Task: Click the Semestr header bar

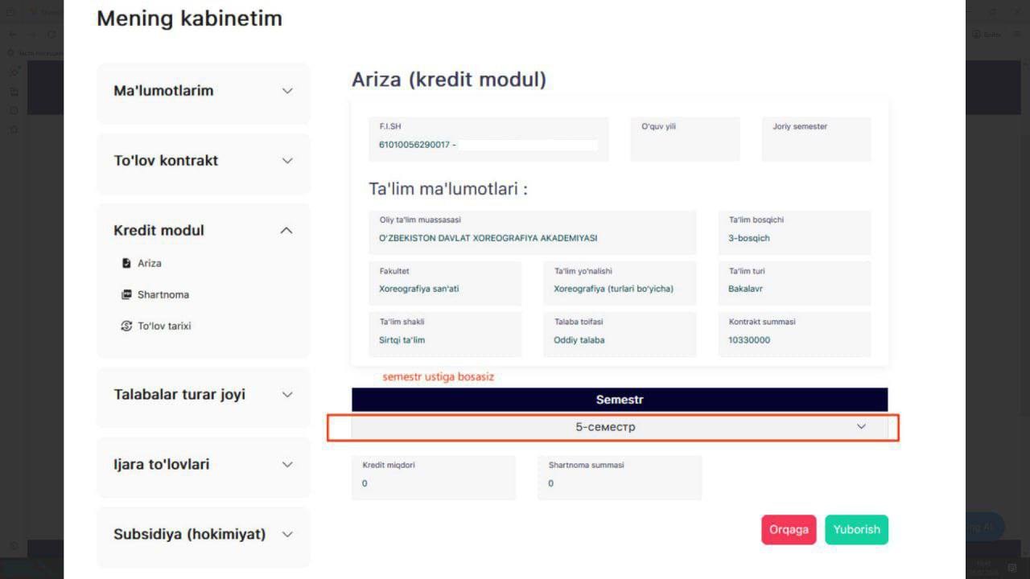Action: click(619, 400)
